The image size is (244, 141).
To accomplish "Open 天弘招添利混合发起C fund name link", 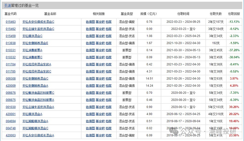I will (x=37, y=71).
